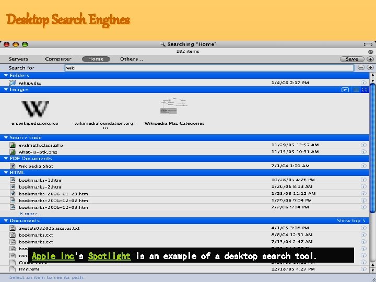Show info for bookmarks.txt dated 7/13/04
This screenshot has width=376, height=282.
click(x=363, y=241)
